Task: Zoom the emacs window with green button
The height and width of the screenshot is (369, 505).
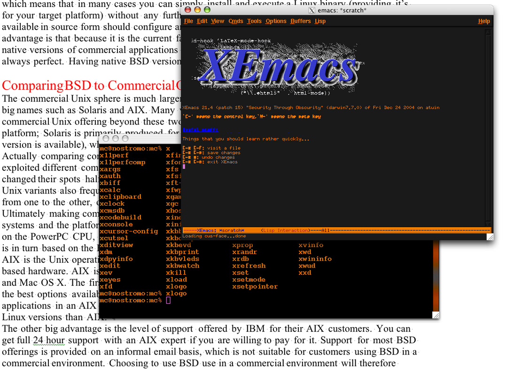Action: (207, 10)
